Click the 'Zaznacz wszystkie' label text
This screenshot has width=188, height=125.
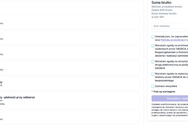click(x=166, y=86)
